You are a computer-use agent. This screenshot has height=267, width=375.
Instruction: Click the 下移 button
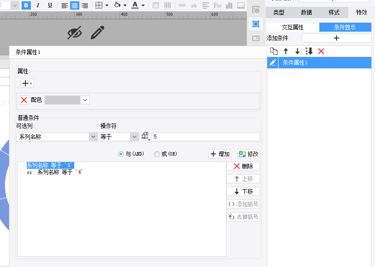pyautogui.click(x=243, y=191)
